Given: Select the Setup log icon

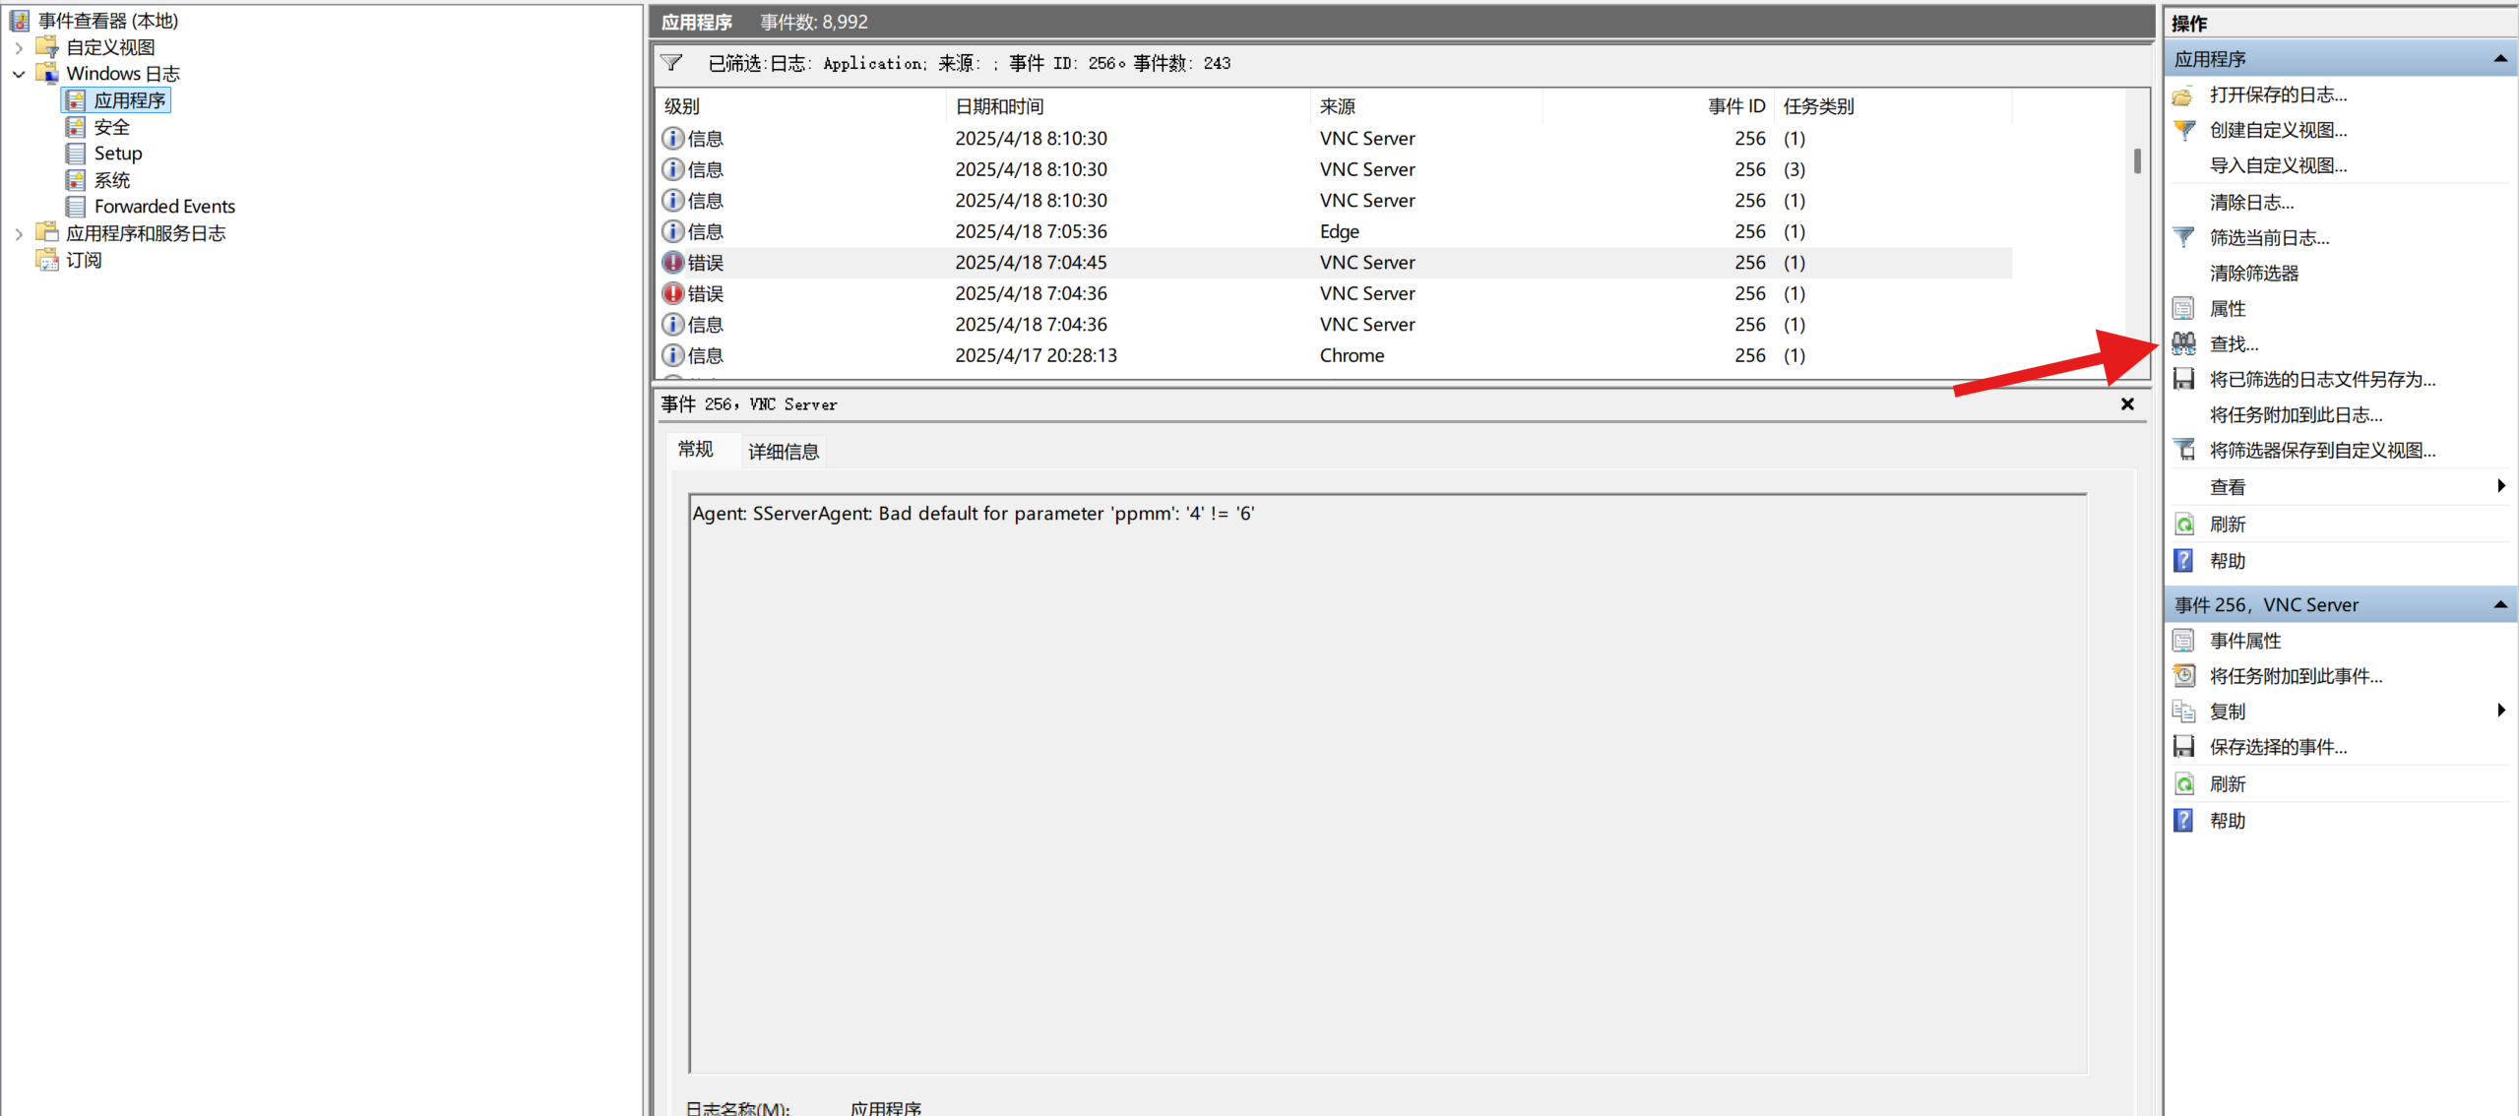Looking at the screenshot, I should (x=76, y=154).
